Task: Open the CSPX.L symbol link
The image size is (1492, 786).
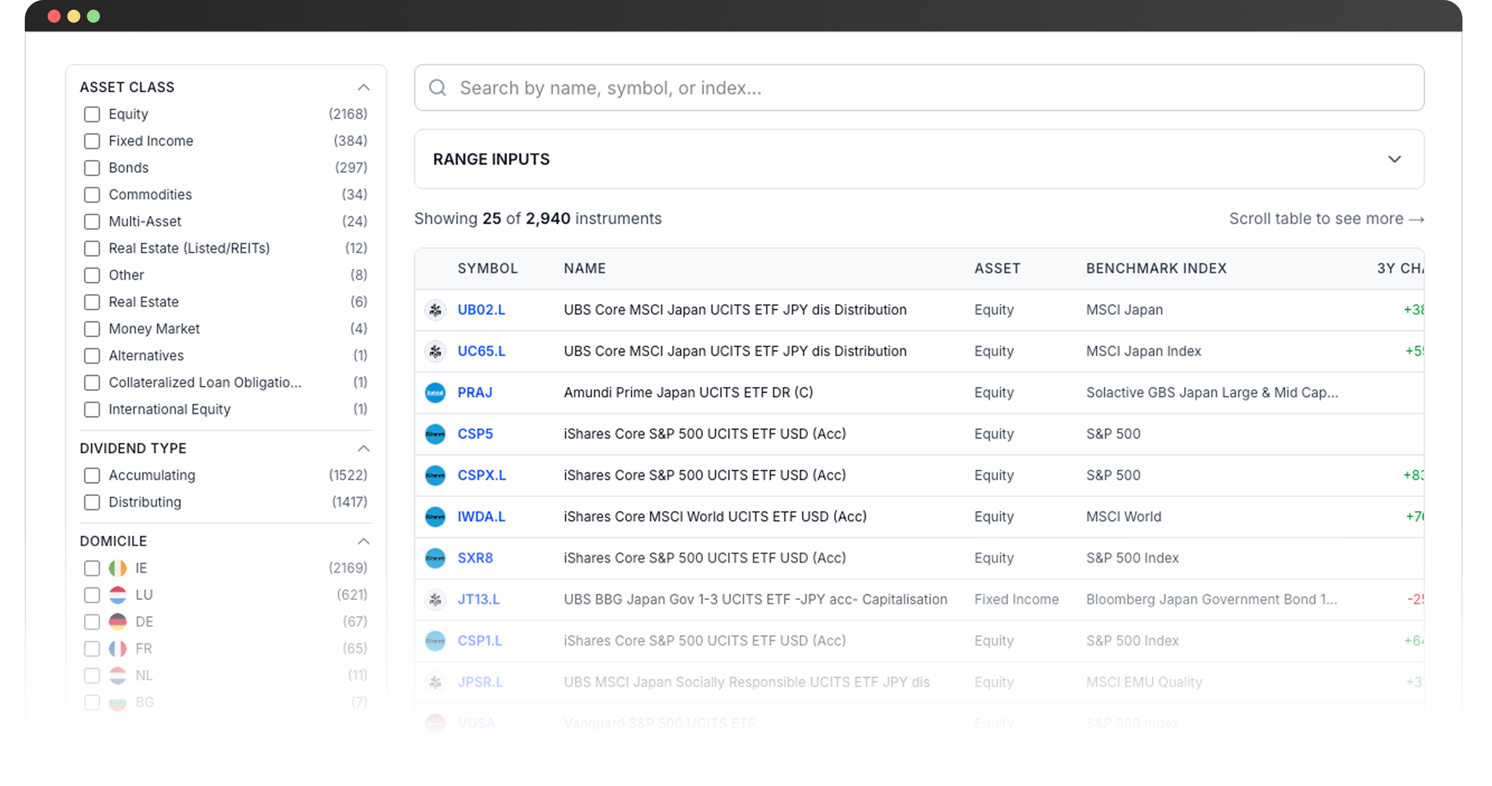Action: click(x=482, y=475)
